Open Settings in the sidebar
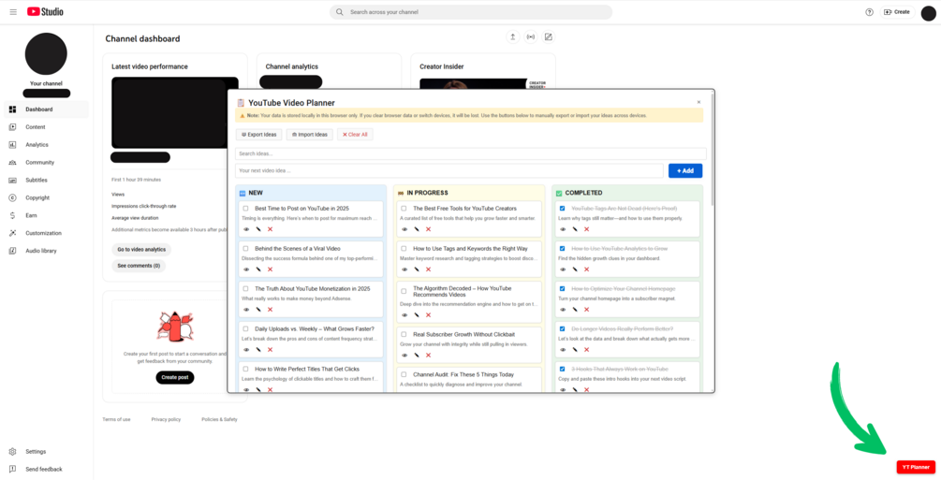This screenshot has width=941, height=480. click(x=46, y=452)
